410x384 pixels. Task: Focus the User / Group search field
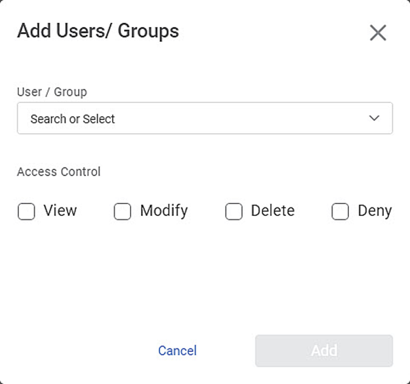(205, 118)
